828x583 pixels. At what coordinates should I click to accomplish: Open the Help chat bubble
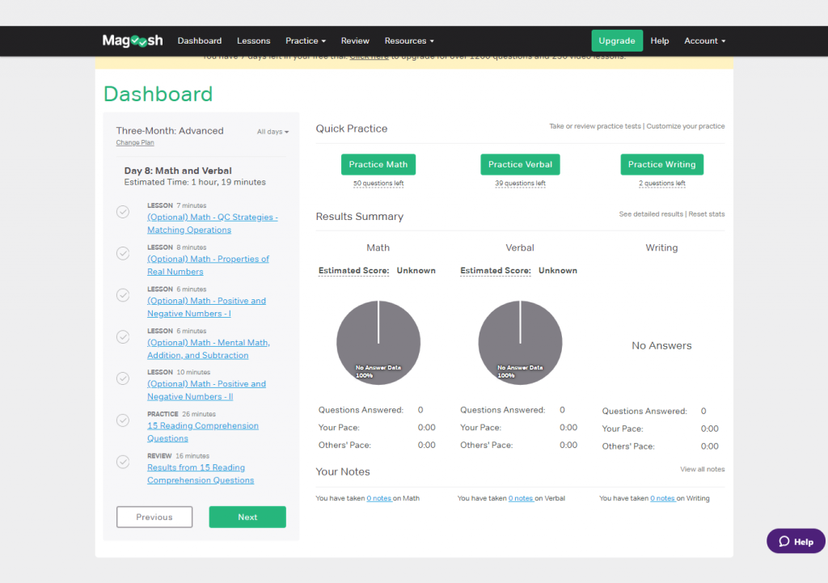(x=795, y=540)
